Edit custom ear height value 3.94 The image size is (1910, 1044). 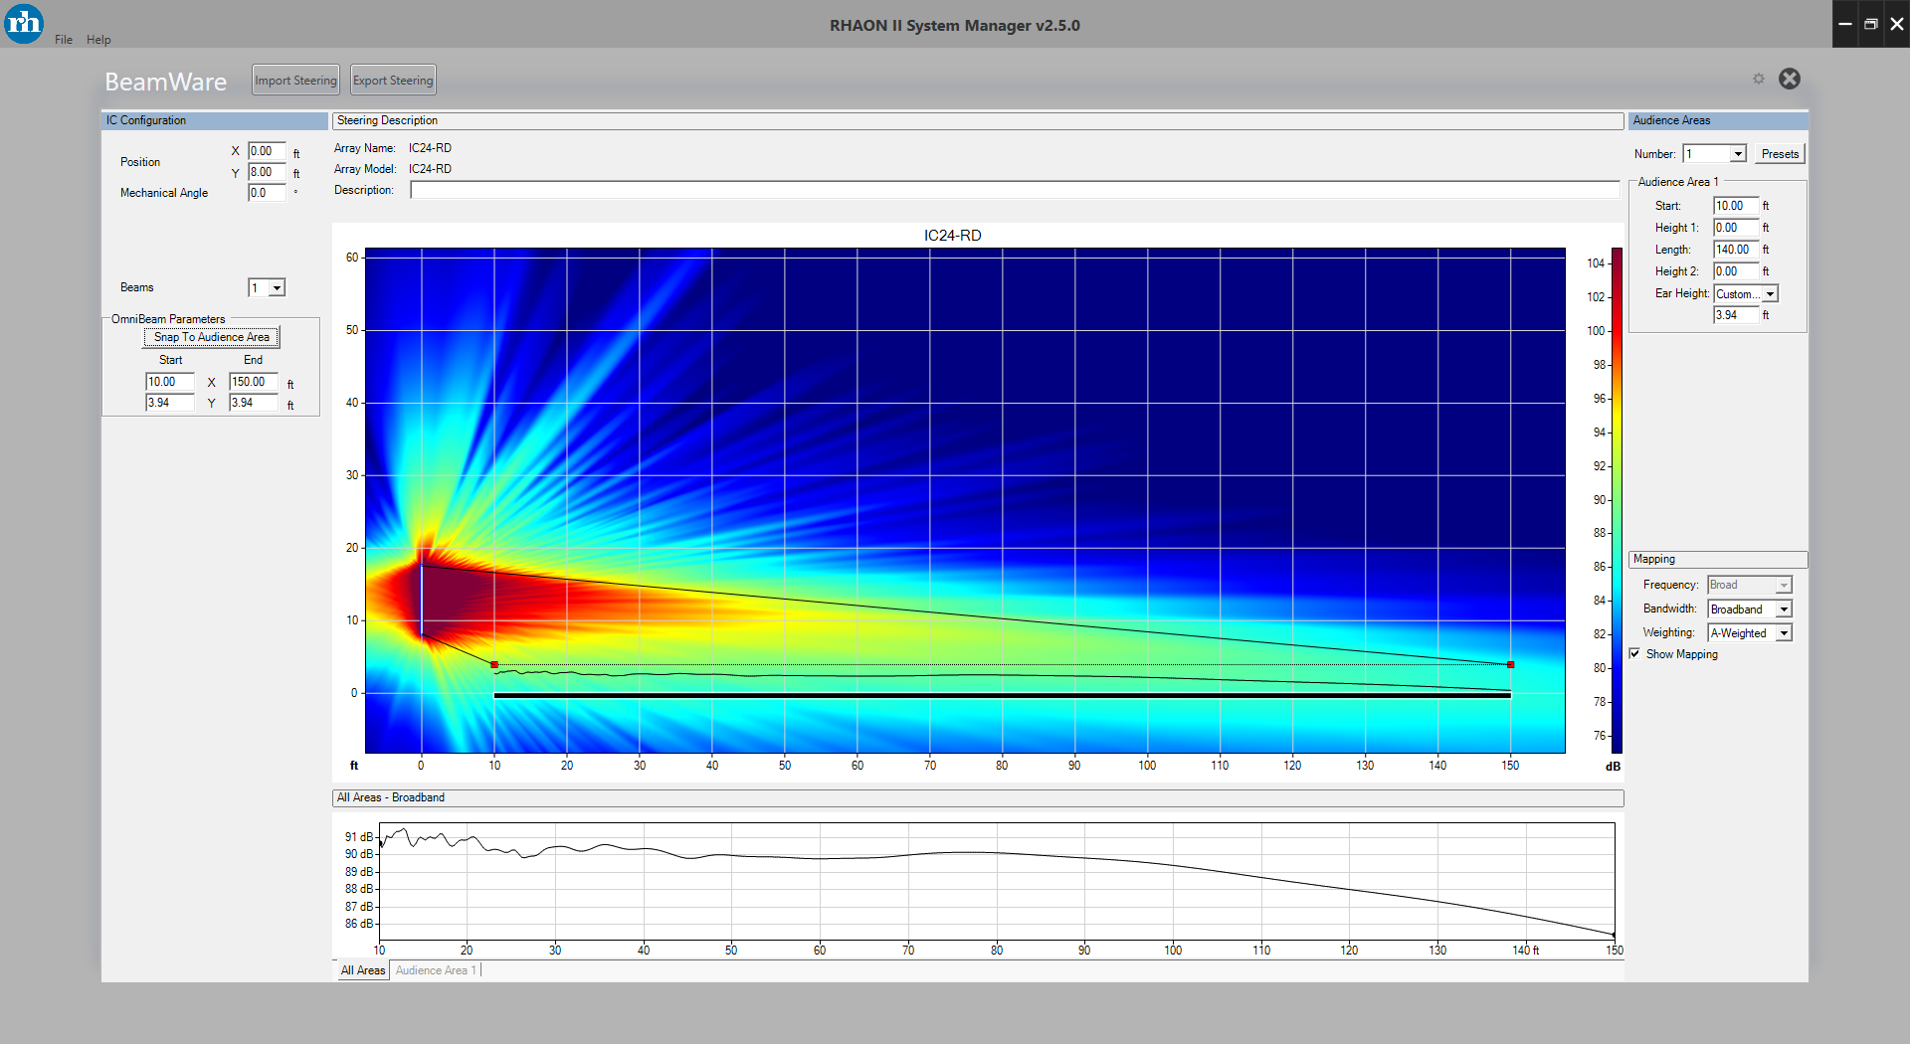(1736, 315)
